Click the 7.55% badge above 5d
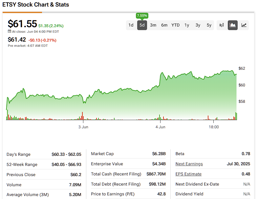Viewport: 258px width, 199px height. coord(142,16)
